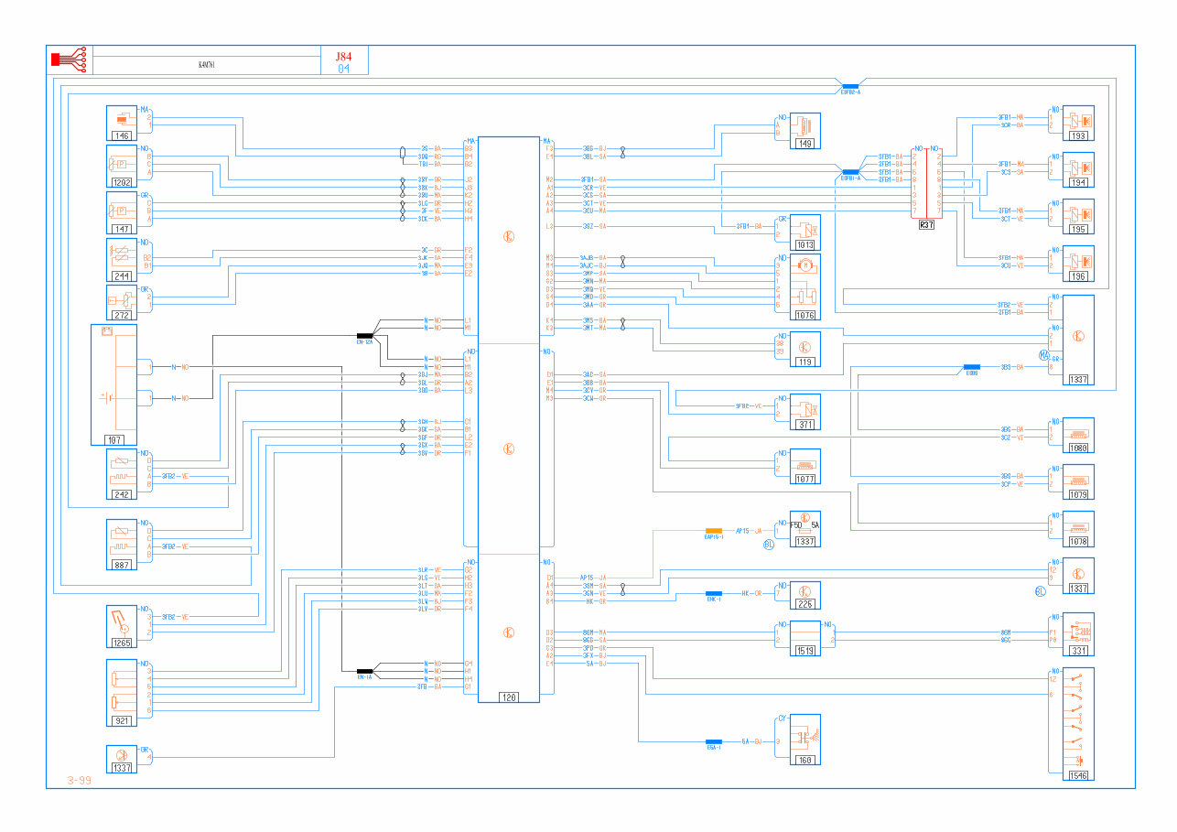Select component 1519 connector block
The image size is (1177, 832).
pyautogui.click(x=805, y=635)
